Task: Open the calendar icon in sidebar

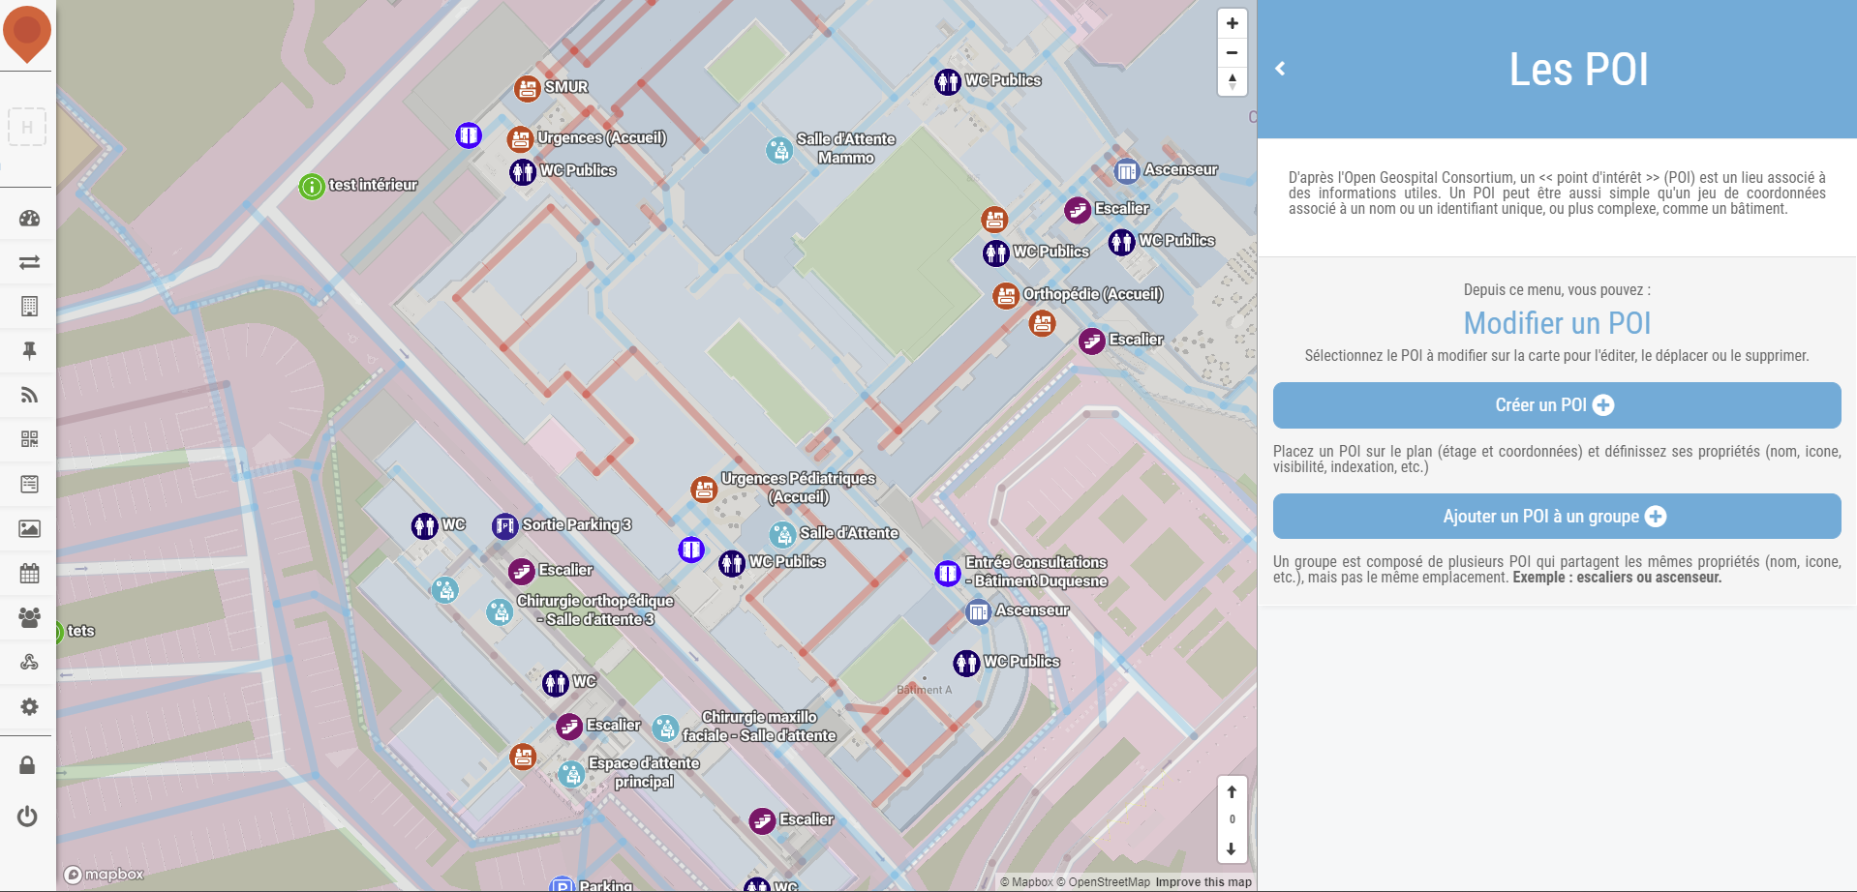Action: point(29,573)
